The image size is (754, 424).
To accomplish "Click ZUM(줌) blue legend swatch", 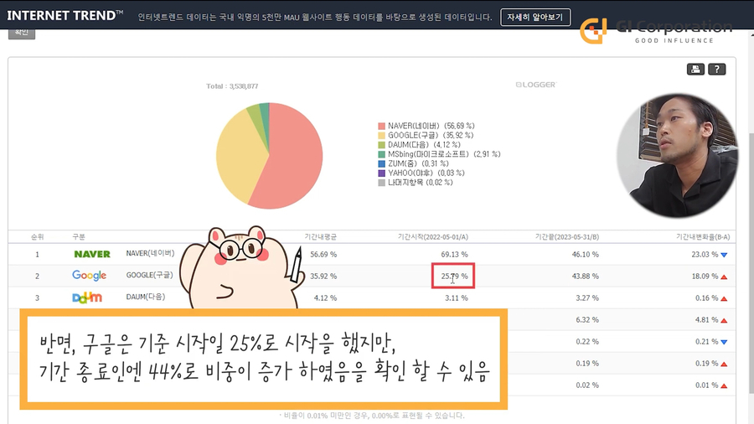I will coord(381,163).
